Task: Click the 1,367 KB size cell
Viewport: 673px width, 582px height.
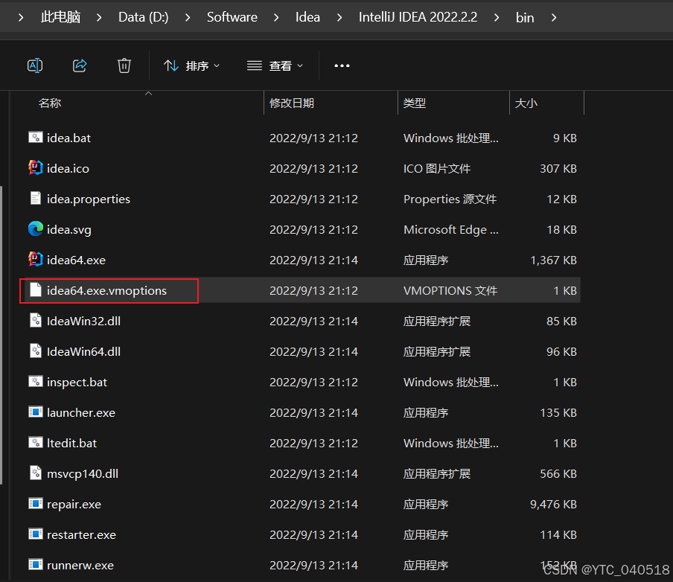Action: 553,260
